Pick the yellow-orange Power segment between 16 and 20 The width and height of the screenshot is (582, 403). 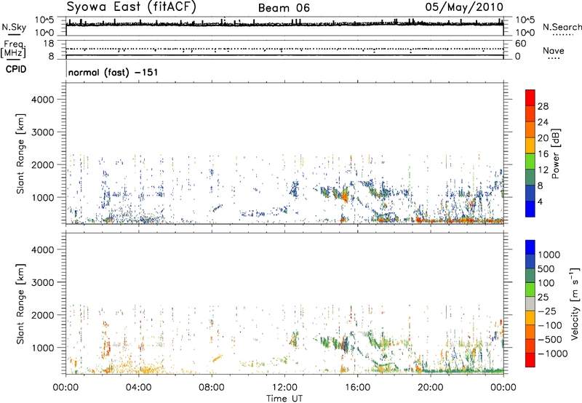click(530, 145)
